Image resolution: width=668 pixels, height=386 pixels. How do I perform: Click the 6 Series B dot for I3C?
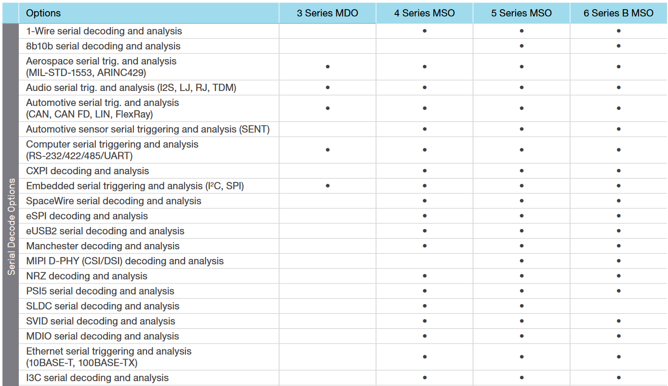pos(618,378)
